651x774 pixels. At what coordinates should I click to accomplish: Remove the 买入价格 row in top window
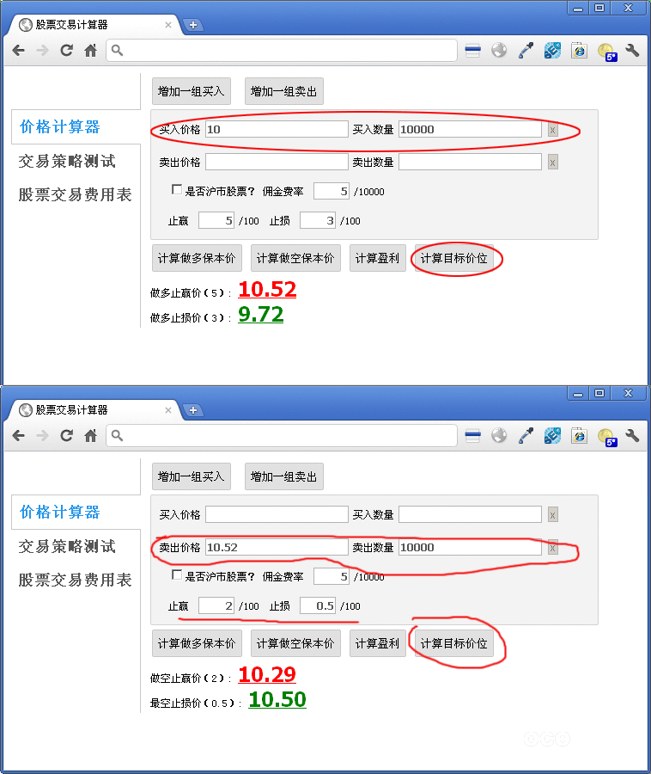click(552, 130)
